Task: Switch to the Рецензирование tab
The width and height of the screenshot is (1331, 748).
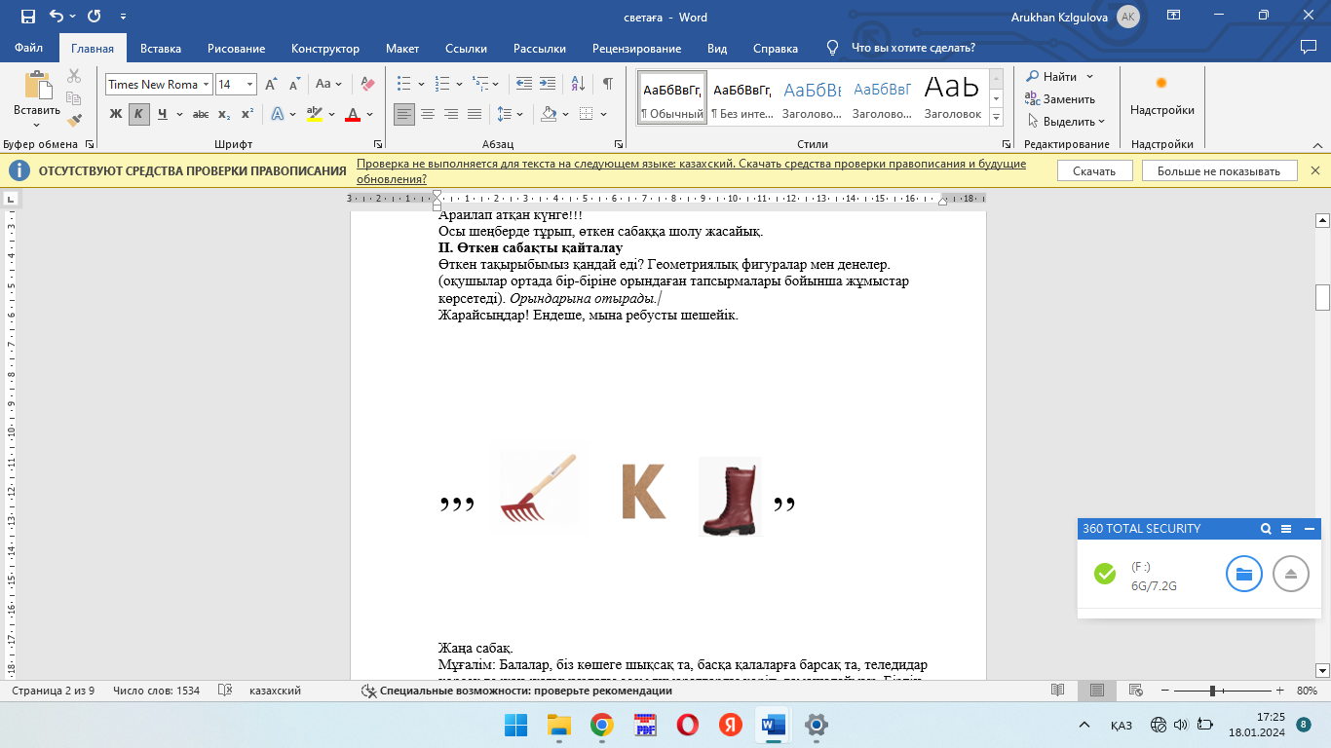Action: tap(636, 49)
